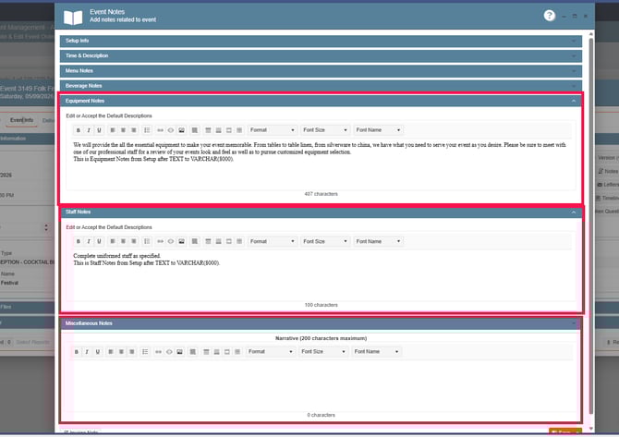Collapse the Staff Notes section header
Screen dimensions: 619x437
(x=320, y=212)
